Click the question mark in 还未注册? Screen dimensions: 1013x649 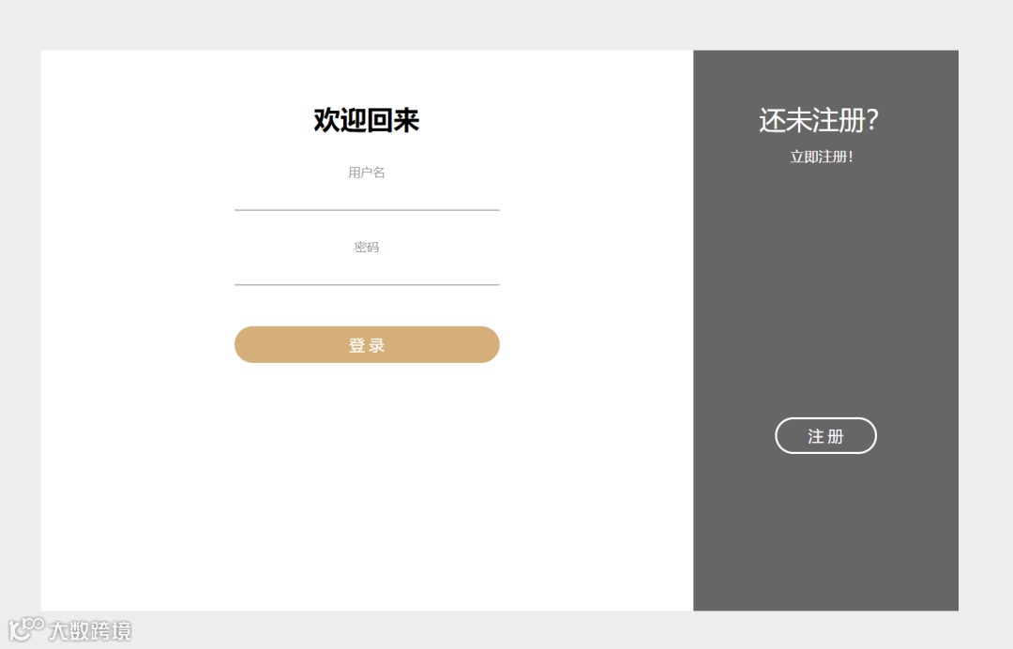872,120
